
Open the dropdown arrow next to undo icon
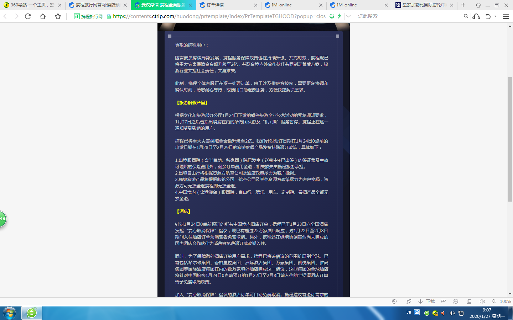[x=495, y=16]
